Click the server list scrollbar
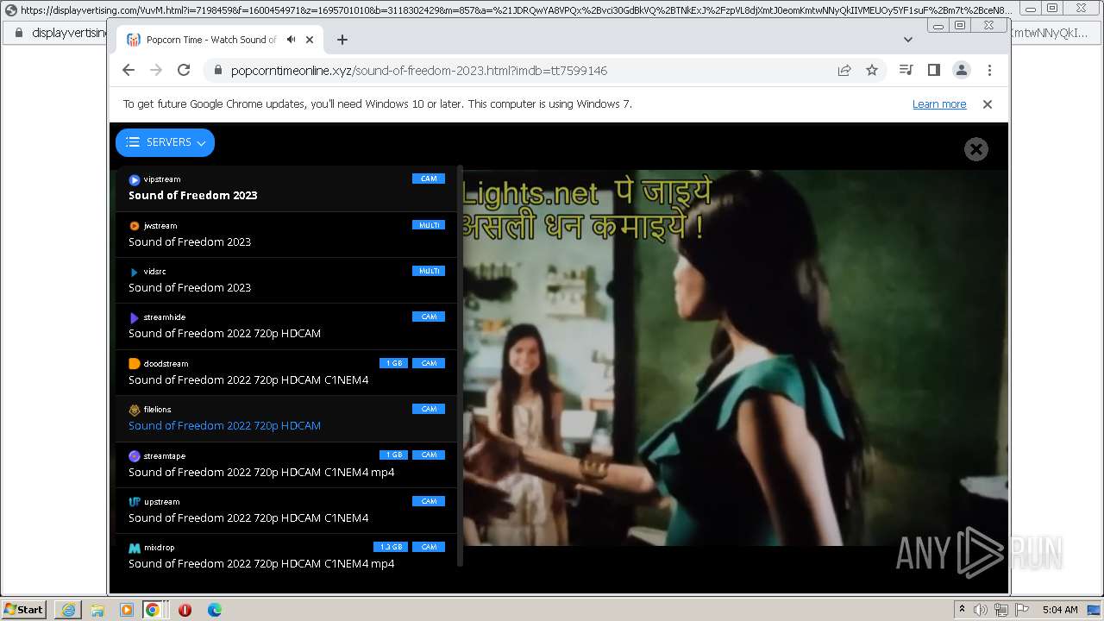Viewport: 1104px width, 621px height. coord(460,366)
